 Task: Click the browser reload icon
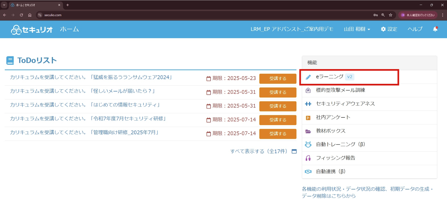click(21, 15)
